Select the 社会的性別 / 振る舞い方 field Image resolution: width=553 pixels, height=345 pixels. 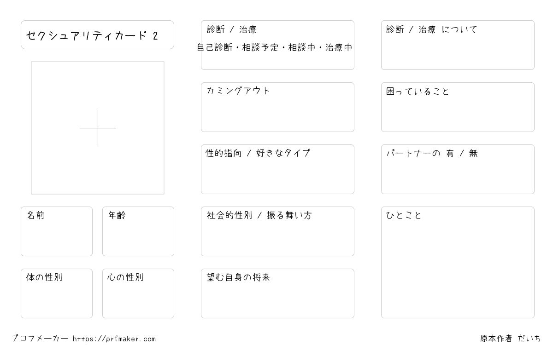coord(277,231)
